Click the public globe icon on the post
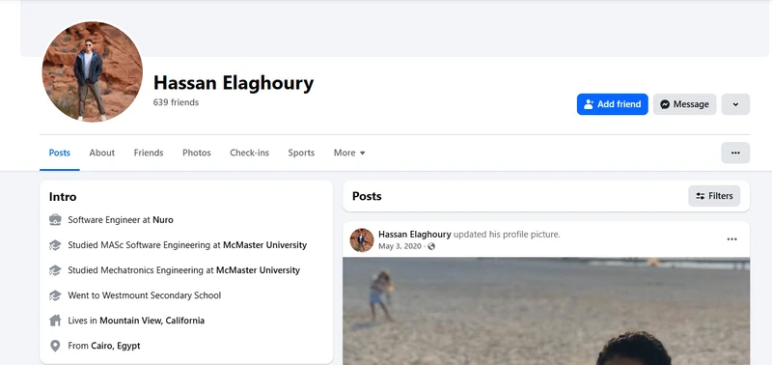Viewport: 772px width, 365px height. click(431, 246)
